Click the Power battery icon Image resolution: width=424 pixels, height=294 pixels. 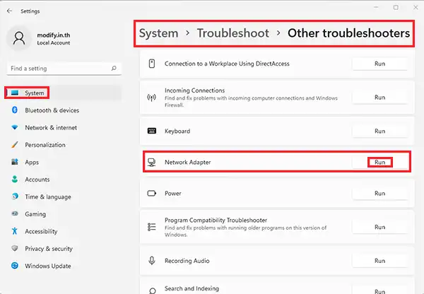tap(152, 194)
